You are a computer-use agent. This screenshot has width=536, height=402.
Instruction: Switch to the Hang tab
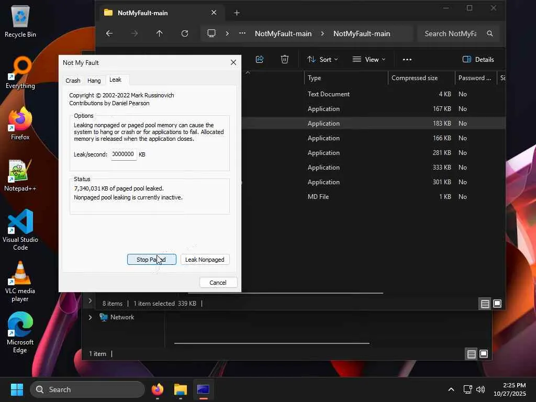pyautogui.click(x=94, y=80)
